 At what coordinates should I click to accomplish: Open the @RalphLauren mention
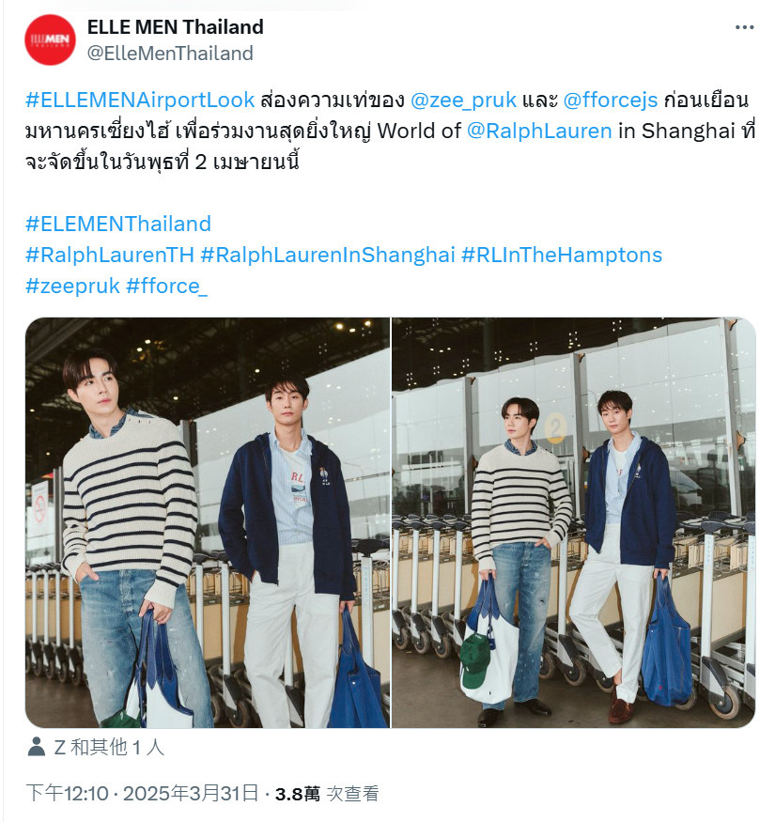(x=539, y=131)
